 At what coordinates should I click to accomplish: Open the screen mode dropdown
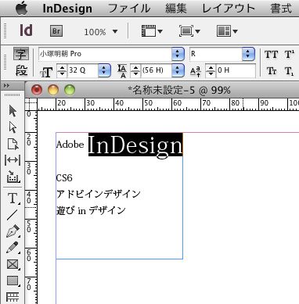click(x=189, y=31)
